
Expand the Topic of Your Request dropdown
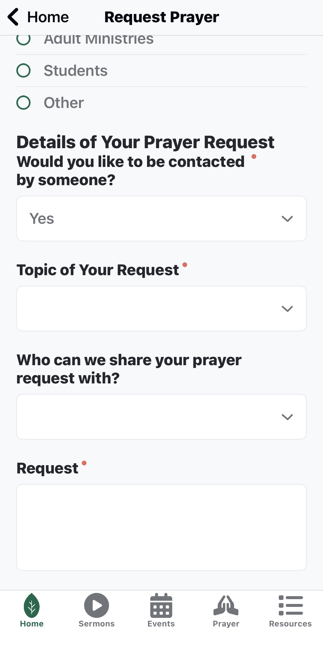coord(161,309)
